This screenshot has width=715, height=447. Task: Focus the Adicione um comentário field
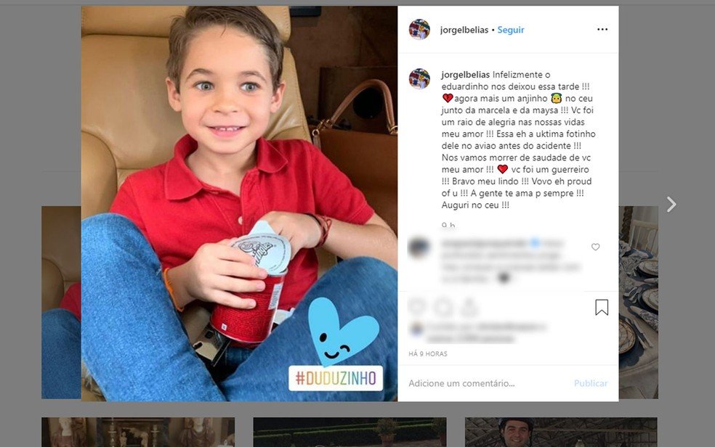coord(488,383)
